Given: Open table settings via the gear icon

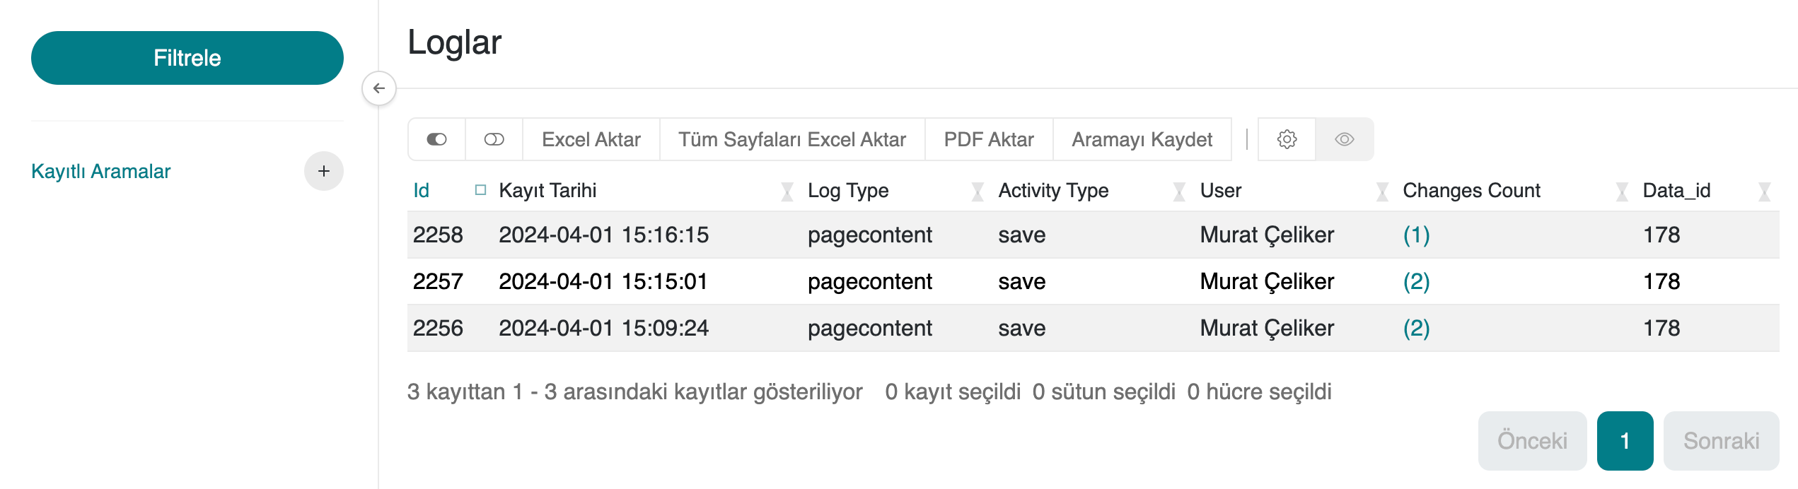Looking at the screenshot, I should 1287,139.
